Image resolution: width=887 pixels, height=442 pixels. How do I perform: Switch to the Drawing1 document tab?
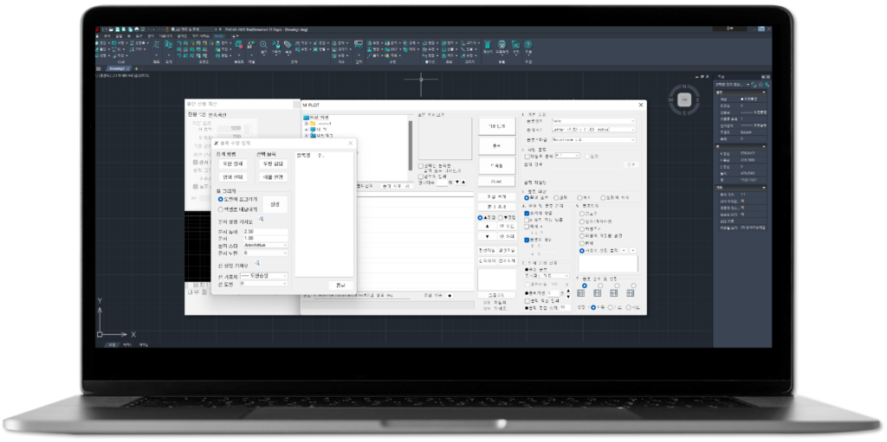(119, 68)
